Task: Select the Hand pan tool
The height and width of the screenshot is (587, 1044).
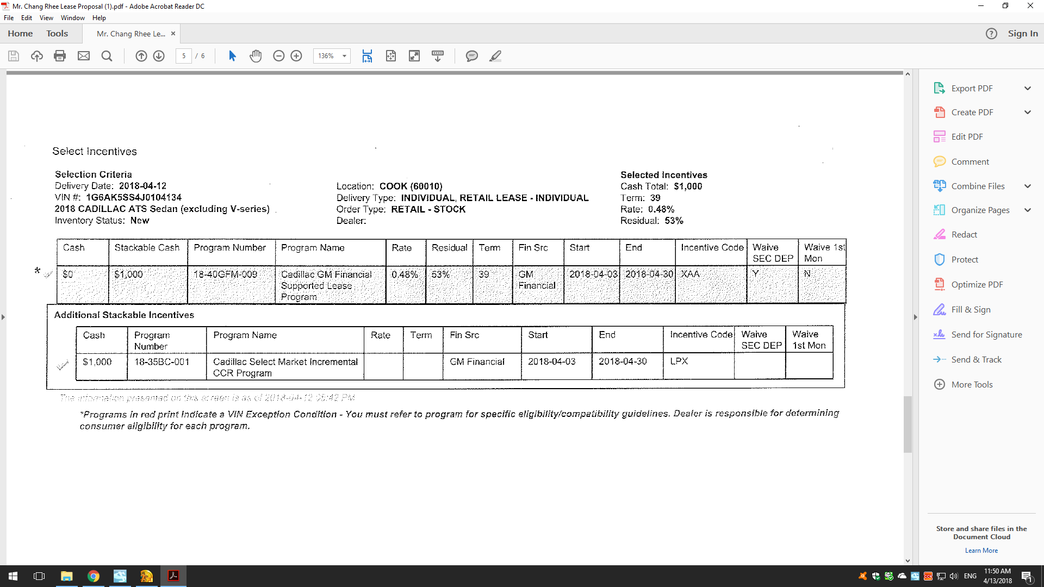Action: point(256,56)
